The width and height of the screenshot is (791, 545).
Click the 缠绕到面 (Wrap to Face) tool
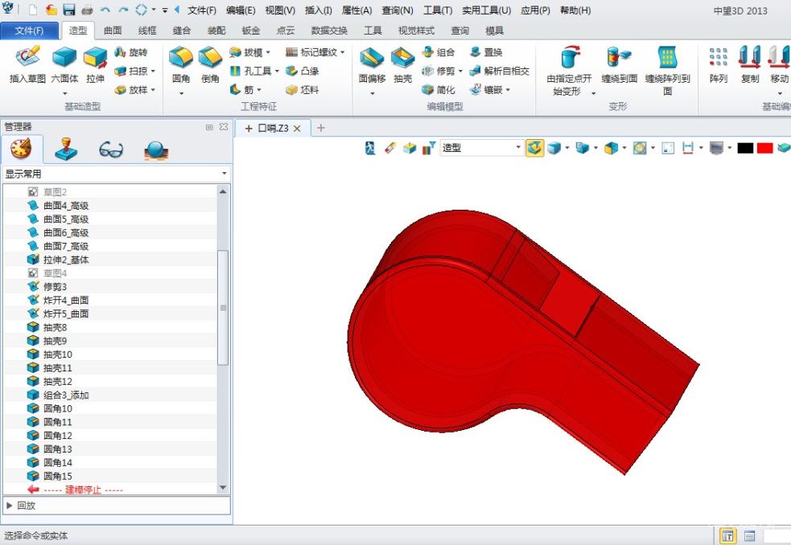click(620, 65)
